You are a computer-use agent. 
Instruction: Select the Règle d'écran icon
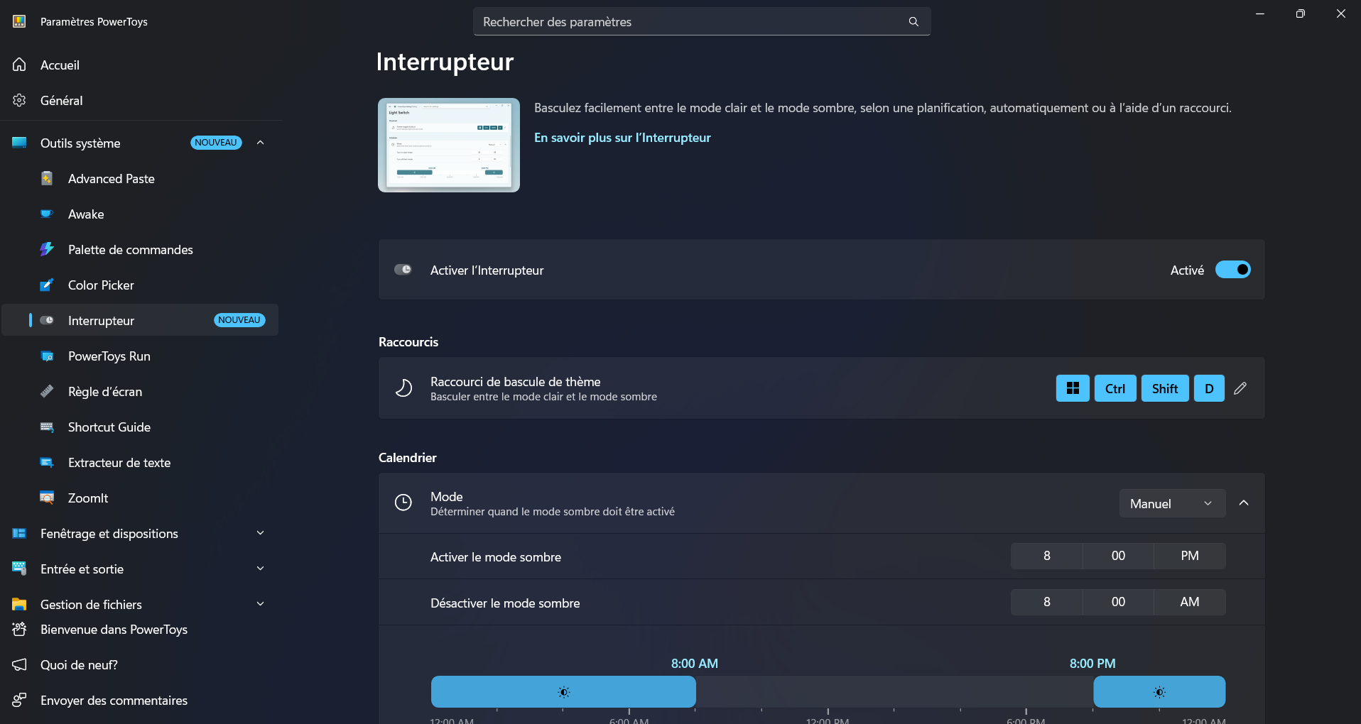pos(46,391)
